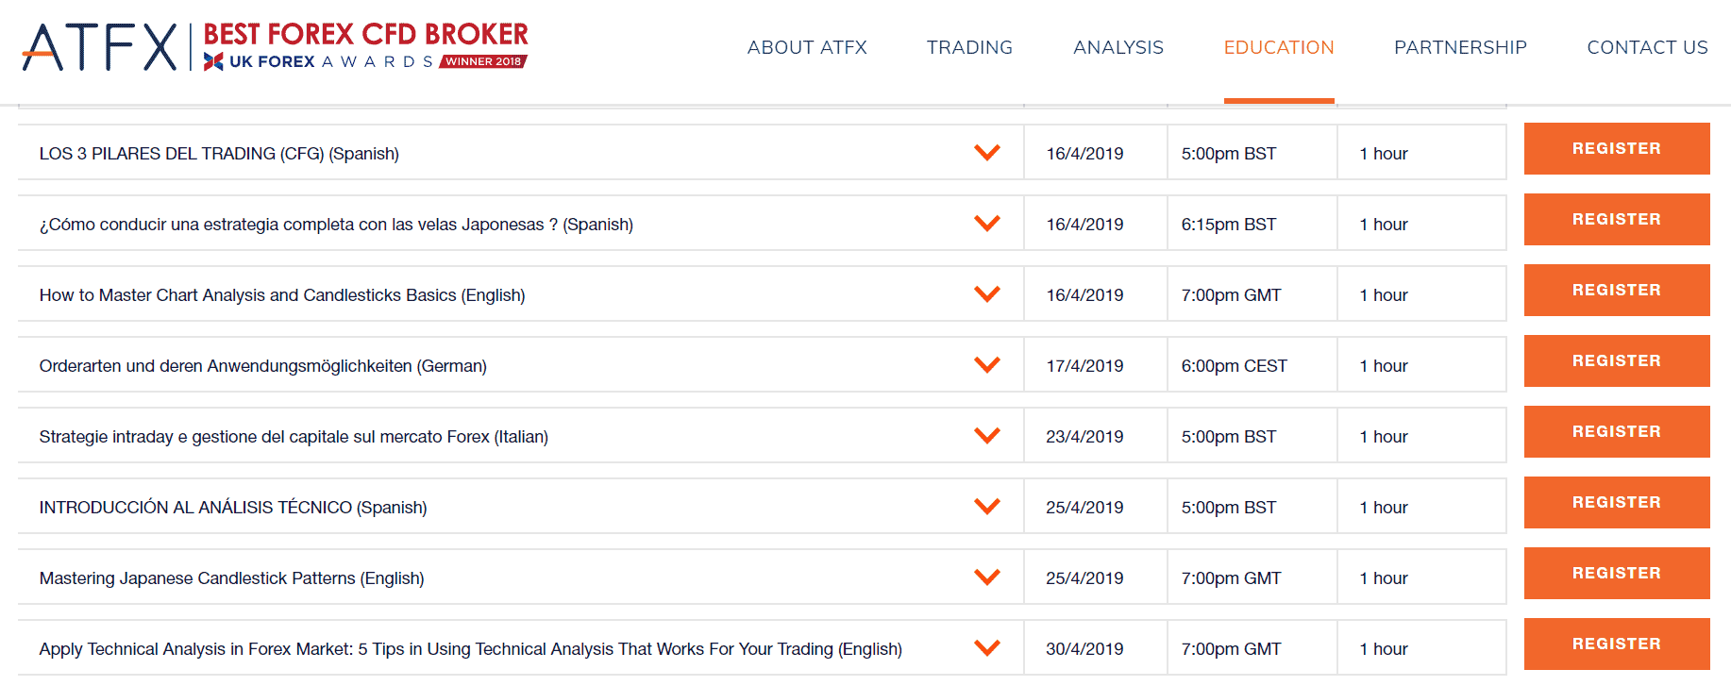1731x686 pixels.
Task: Click date 25/4/2019 in Mastering Japanese row
Action: tap(1084, 578)
